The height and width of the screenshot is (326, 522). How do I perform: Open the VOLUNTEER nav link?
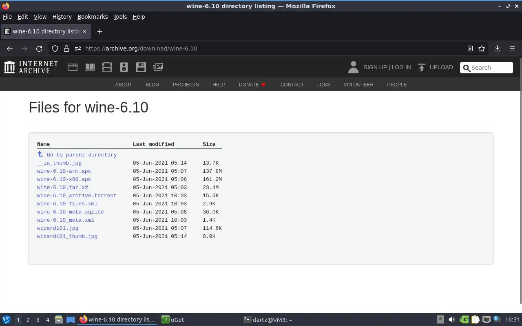click(x=358, y=85)
